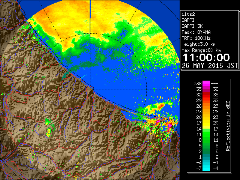
Task: Click the '26 MAY 2015 JST' date
Action: click(210, 66)
